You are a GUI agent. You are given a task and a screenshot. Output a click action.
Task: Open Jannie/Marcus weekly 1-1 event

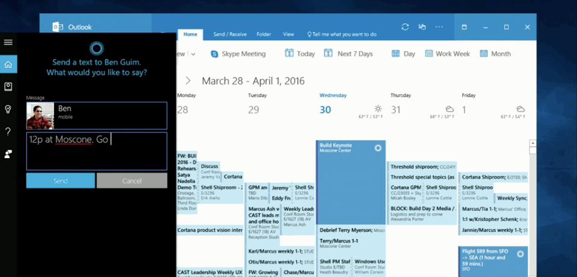[x=493, y=230]
